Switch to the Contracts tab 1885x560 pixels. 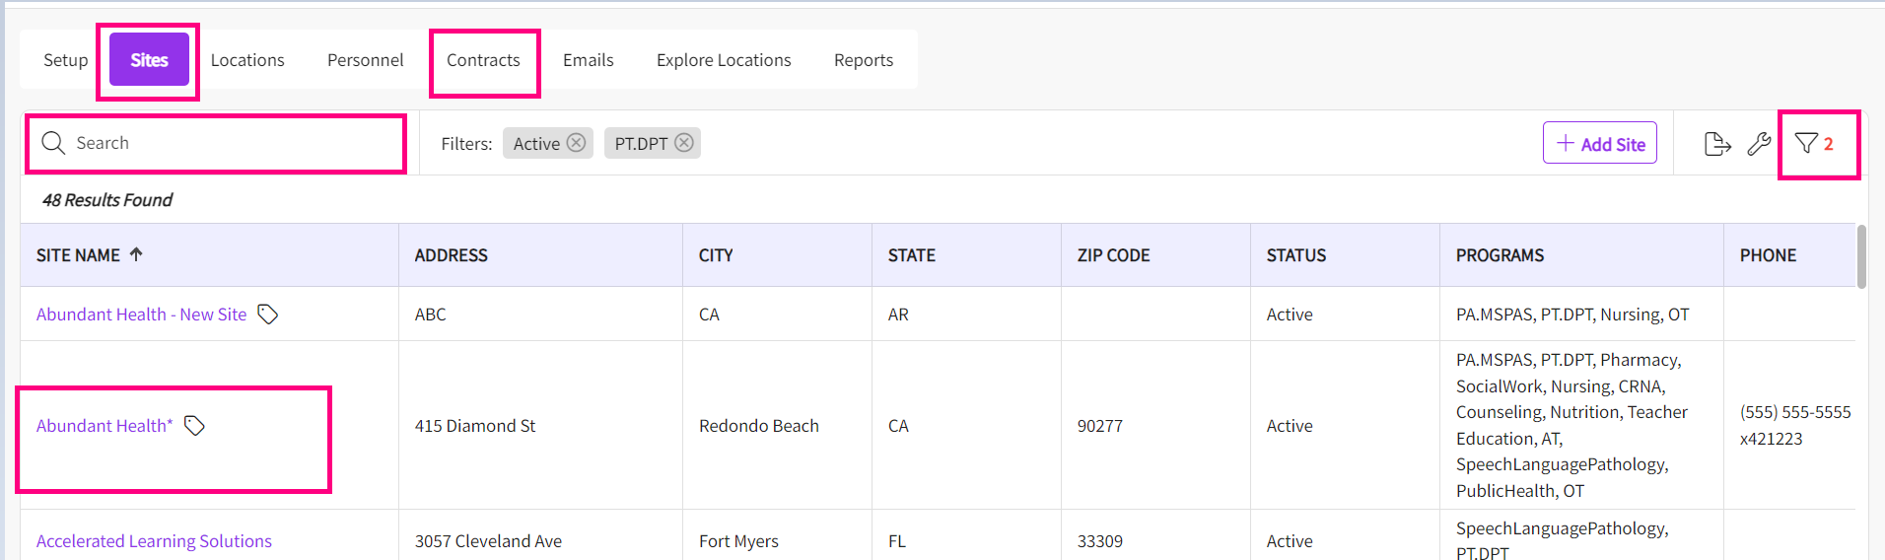pyautogui.click(x=483, y=60)
